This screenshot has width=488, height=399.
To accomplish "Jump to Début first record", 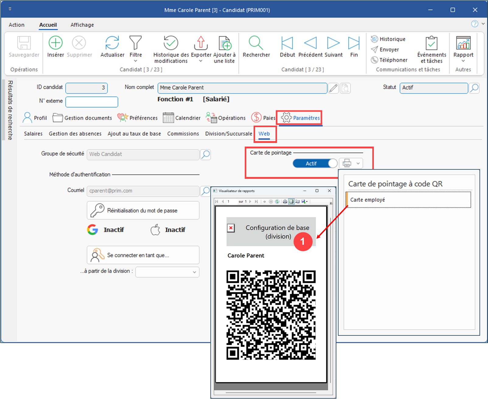I will pos(287,43).
